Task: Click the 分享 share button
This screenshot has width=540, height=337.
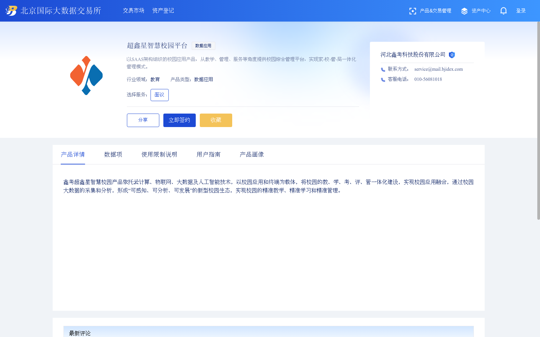Action: tap(143, 120)
